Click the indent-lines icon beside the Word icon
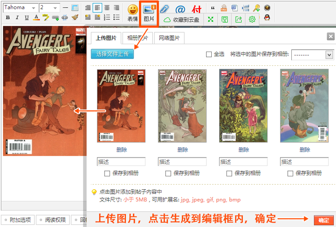 tap(245, 8)
